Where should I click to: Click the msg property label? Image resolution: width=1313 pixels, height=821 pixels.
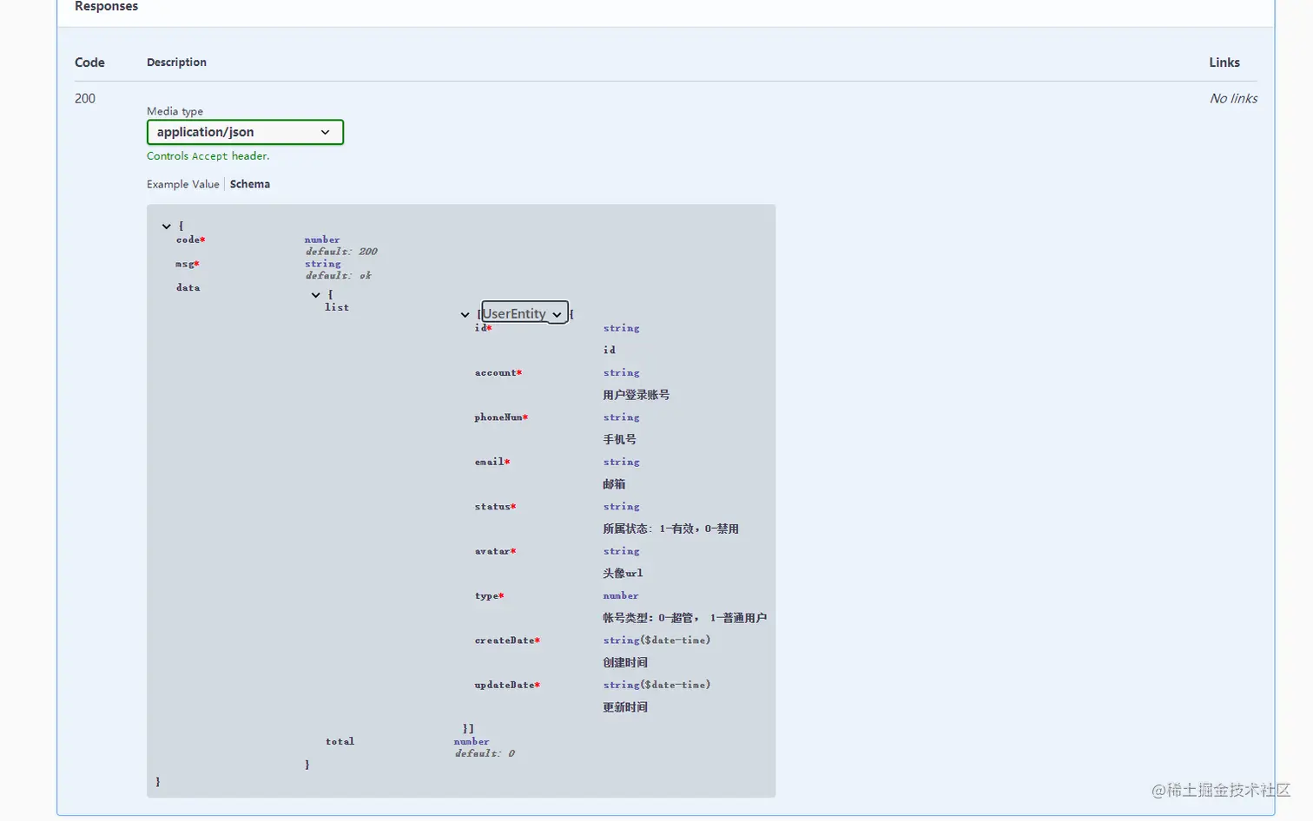click(x=186, y=264)
